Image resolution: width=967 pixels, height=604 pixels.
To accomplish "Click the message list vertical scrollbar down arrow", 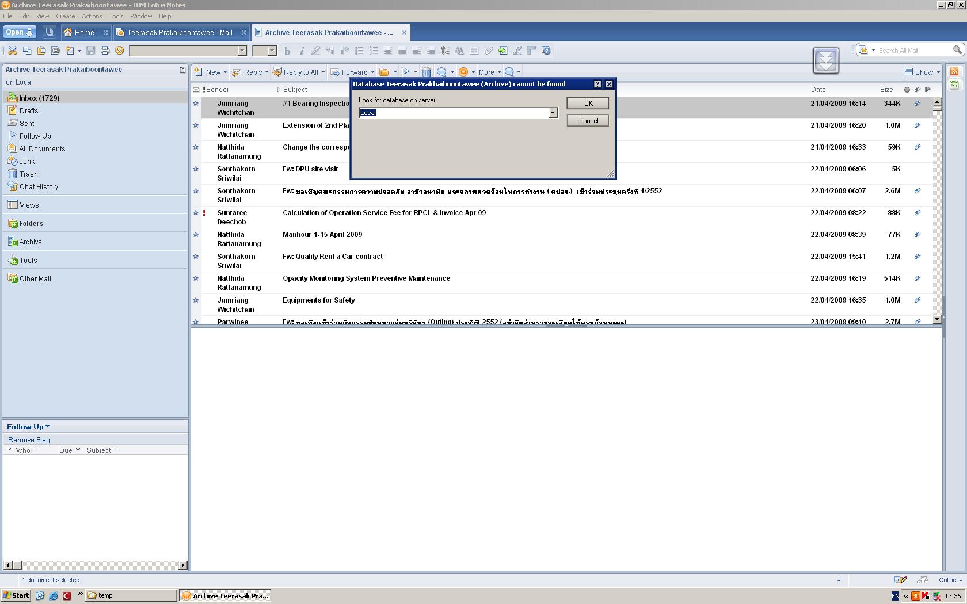I will [x=937, y=319].
